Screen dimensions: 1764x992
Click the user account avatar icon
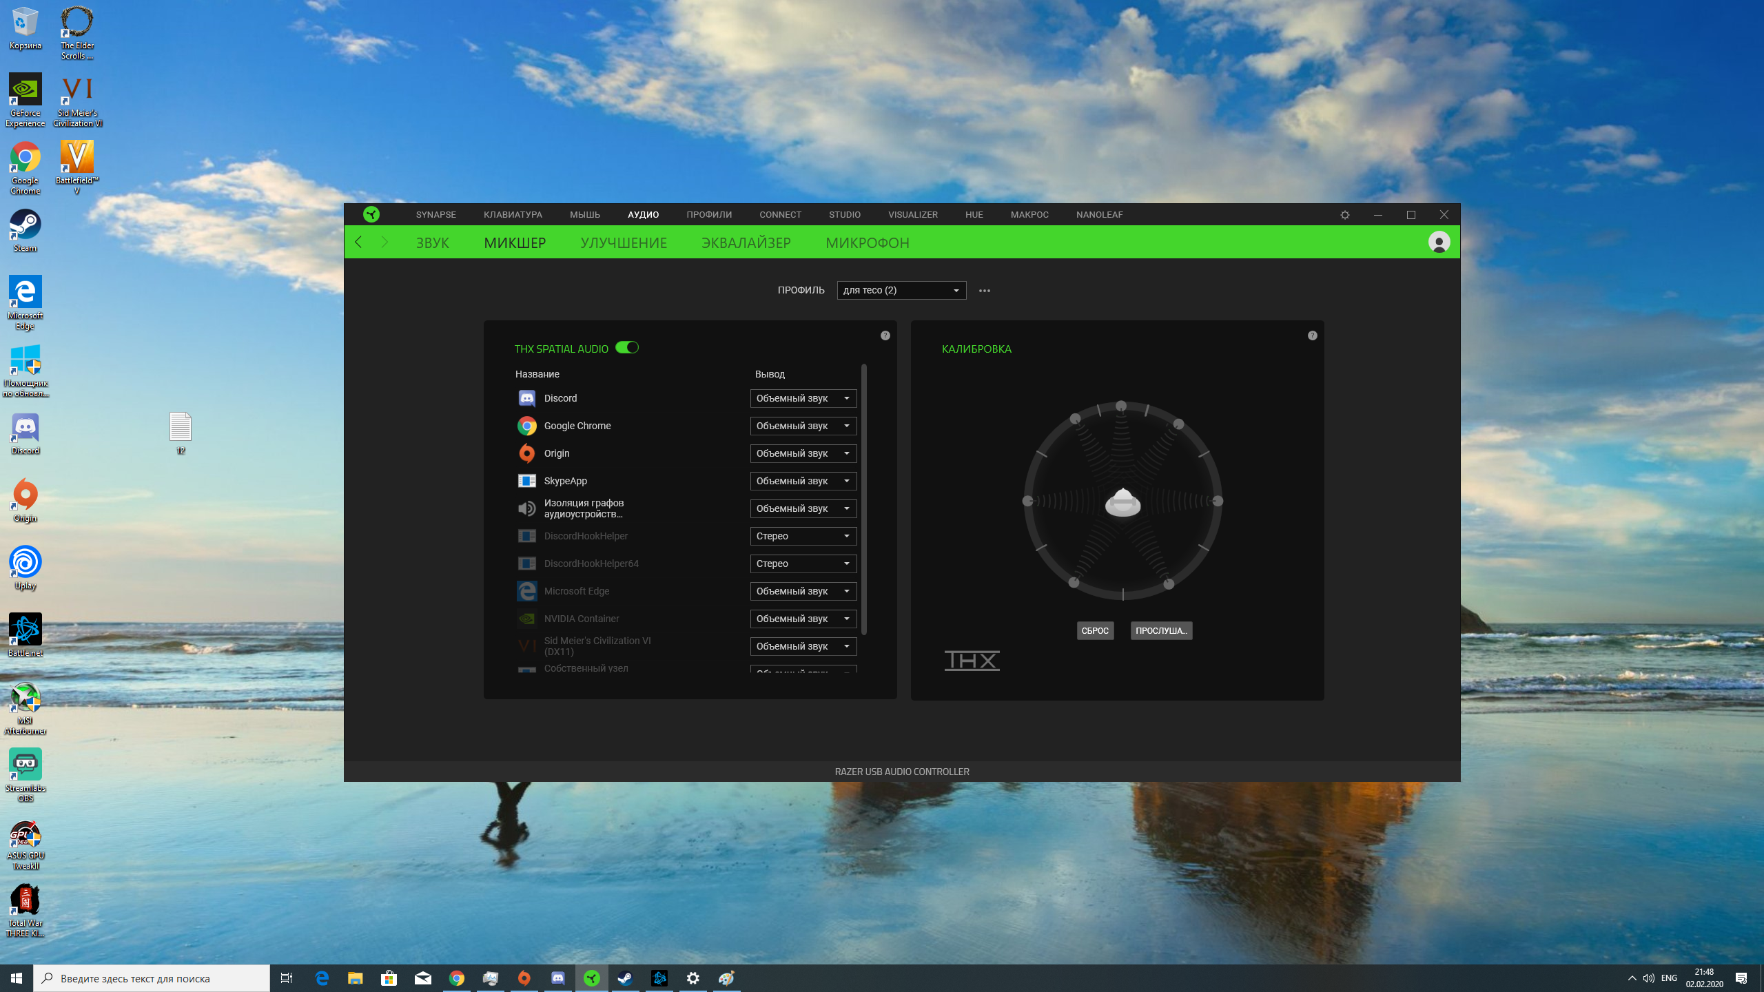(1439, 242)
